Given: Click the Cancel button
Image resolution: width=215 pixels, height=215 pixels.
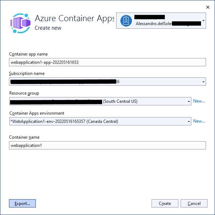Looking at the screenshot, I should (x=194, y=203).
